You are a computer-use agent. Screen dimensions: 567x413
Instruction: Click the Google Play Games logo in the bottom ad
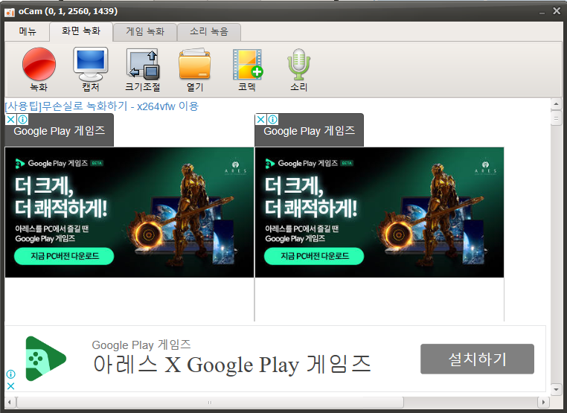coord(45,359)
